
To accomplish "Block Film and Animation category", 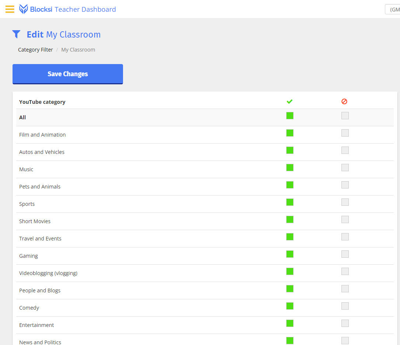I will [345, 133].
